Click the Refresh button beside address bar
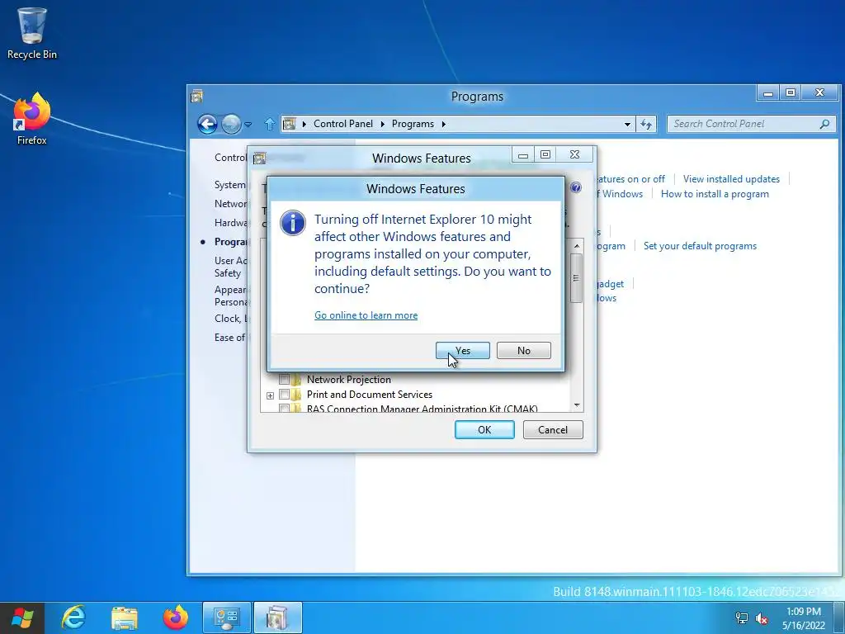The image size is (845, 634). [x=645, y=124]
